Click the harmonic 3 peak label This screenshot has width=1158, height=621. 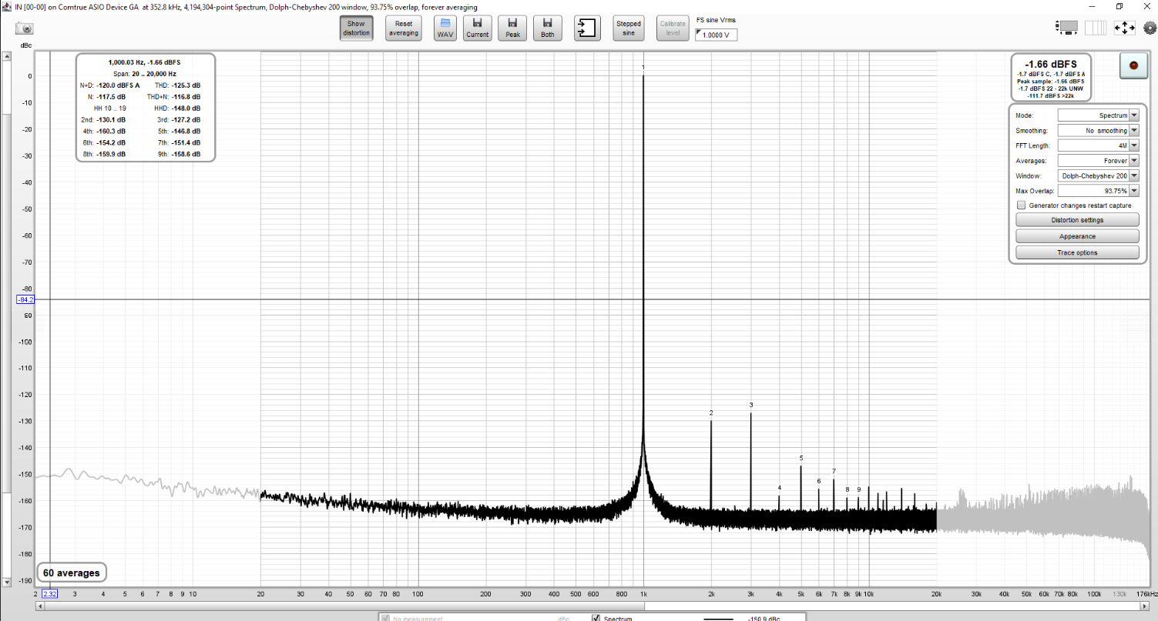tap(750, 405)
